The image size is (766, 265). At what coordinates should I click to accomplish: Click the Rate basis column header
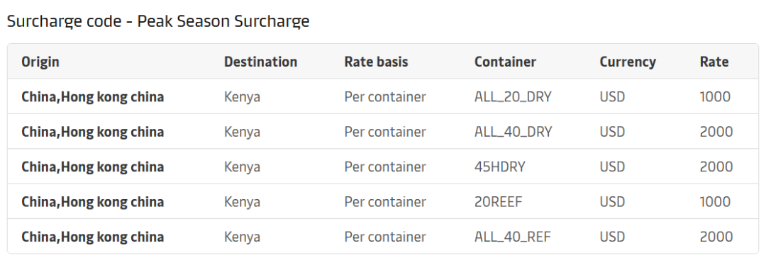[x=376, y=62]
